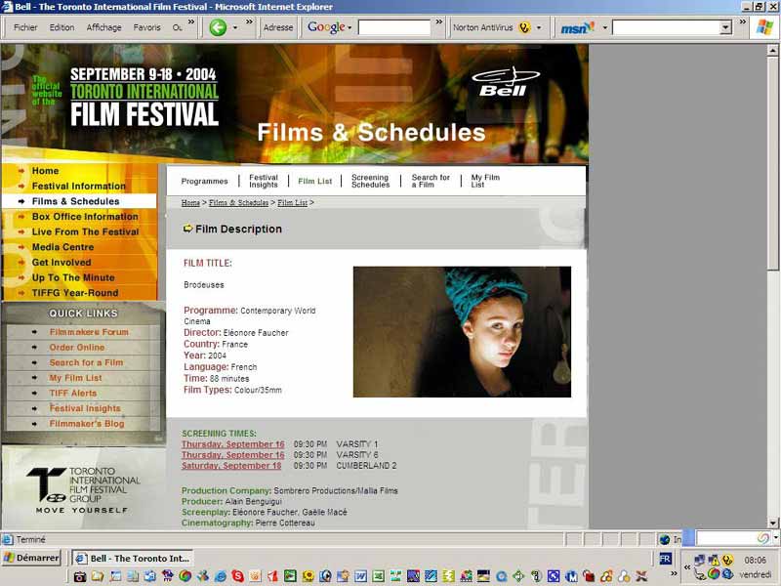Click the Bell logo in banner

(x=502, y=82)
